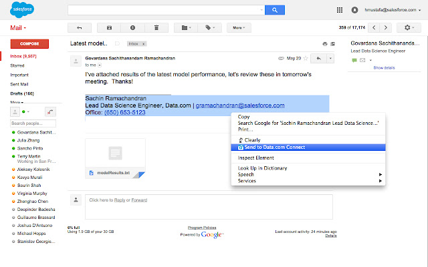Open the Mail dropdown menu

(x=18, y=28)
